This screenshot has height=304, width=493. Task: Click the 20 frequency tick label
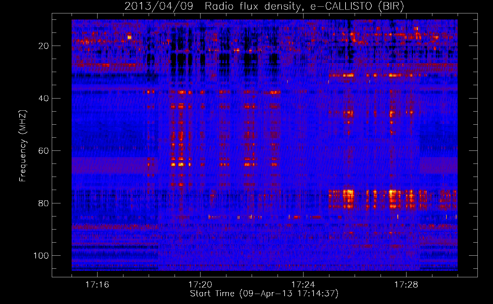pyautogui.click(x=44, y=46)
